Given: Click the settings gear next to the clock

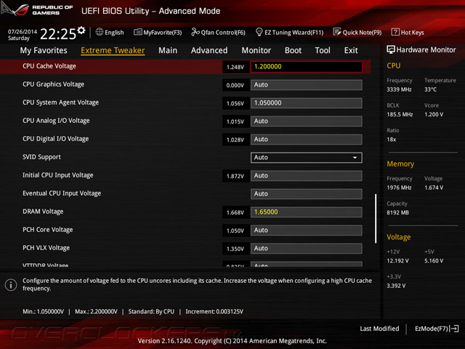Looking at the screenshot, I should pos(81,31).
